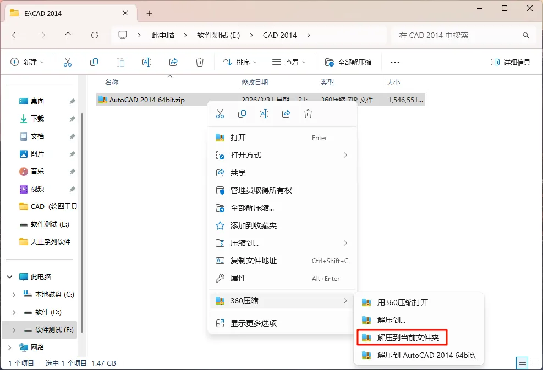The width and height of the screenshot is (543, 370).
Task: Click the Rename icon in the context menu
Action: click(264, 114)
